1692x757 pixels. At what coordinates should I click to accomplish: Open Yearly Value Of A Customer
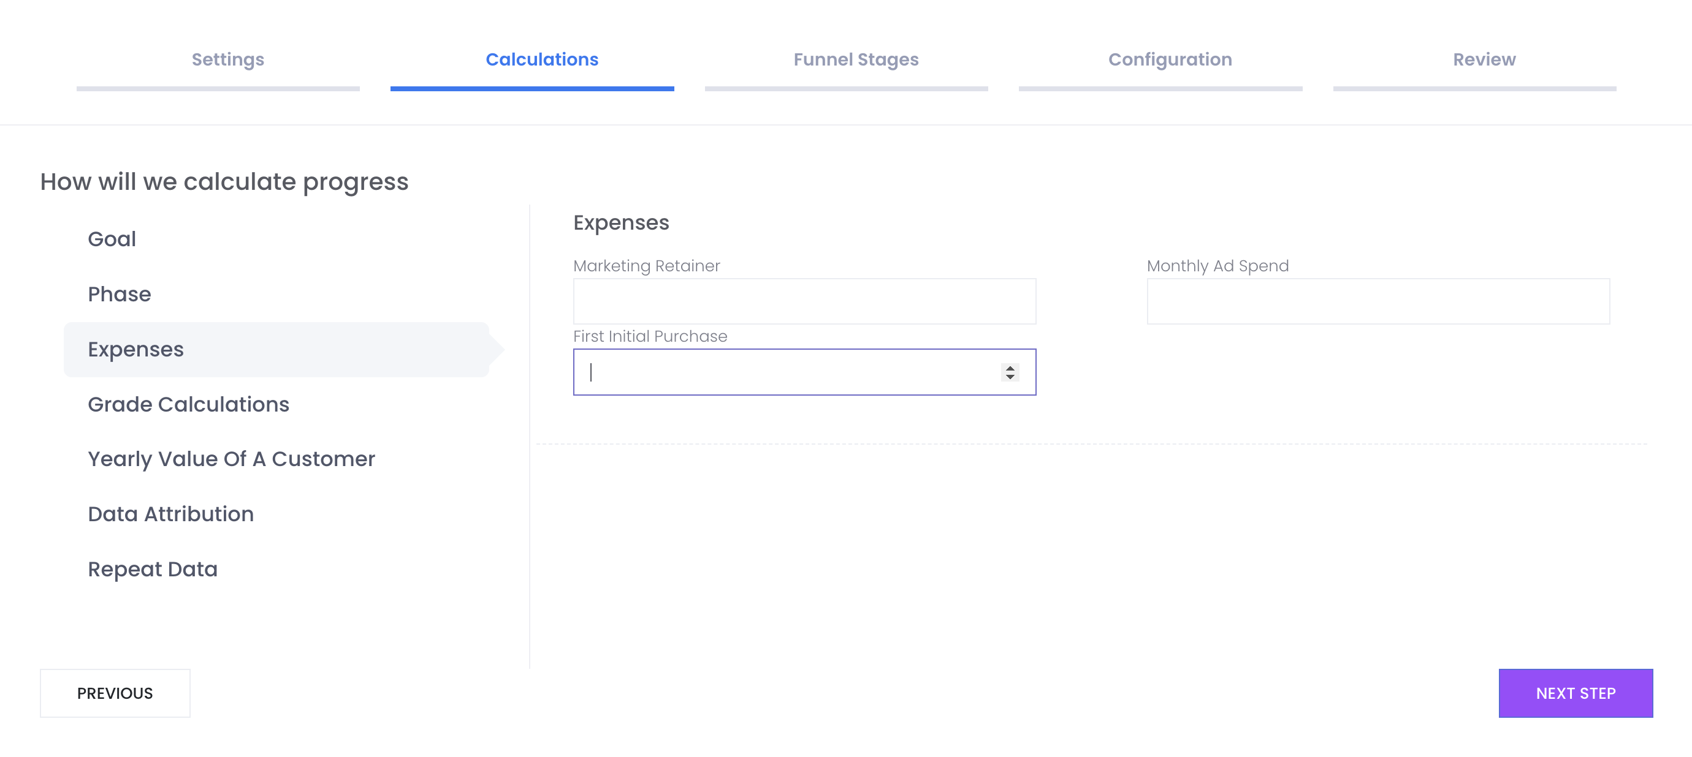click(x=231, y=459)
